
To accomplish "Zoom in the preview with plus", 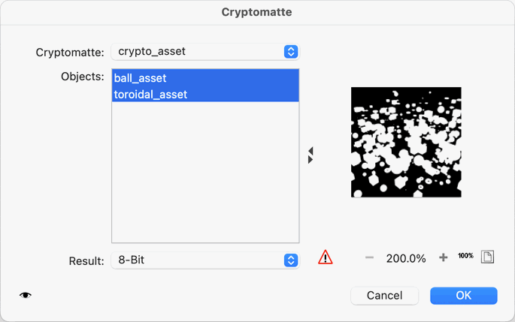I will (x=444, y=257).
